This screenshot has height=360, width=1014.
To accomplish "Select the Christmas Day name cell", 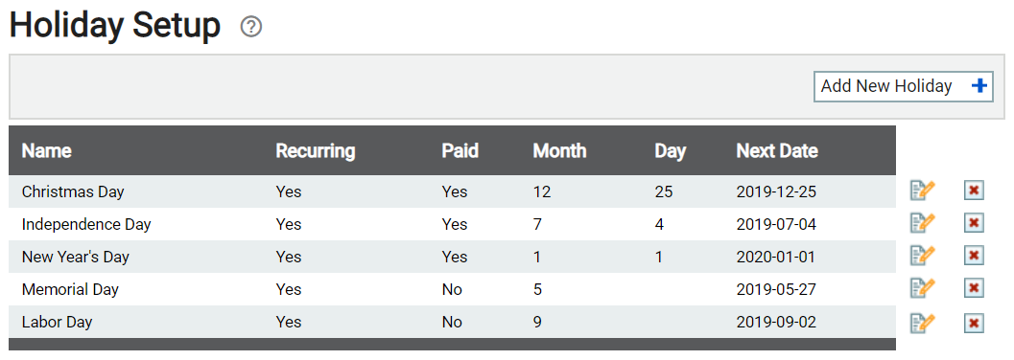I will pos(73,191).
